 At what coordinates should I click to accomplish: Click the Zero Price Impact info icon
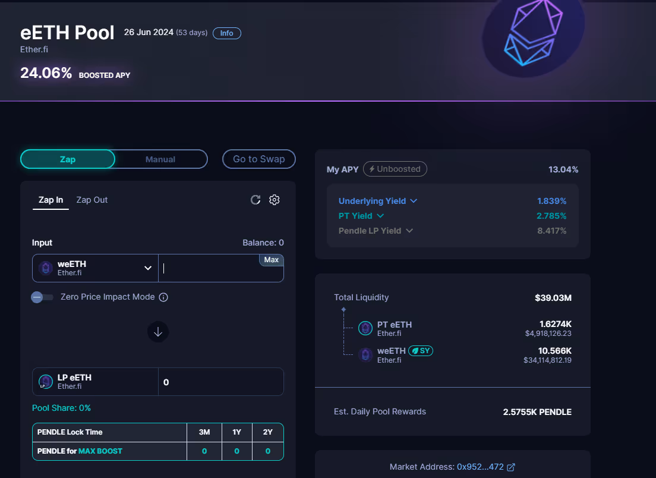[x=163, y=297]
